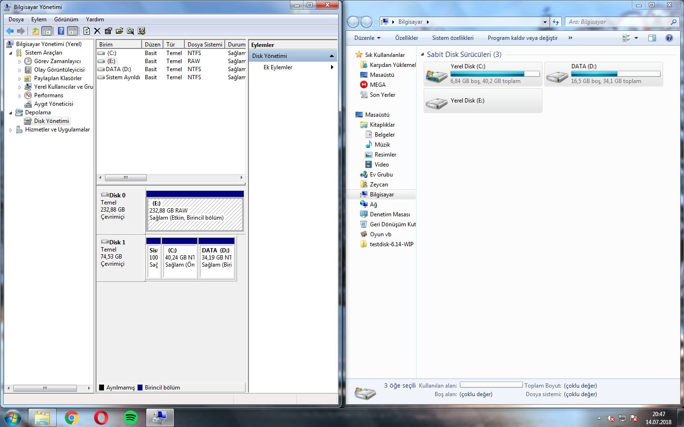Select the (E:) RAW volume row
The image size is (684, 427).
[x=171, y=61]
